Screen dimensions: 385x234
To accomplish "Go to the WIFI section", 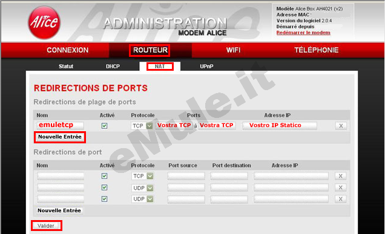I will point(233,50).
